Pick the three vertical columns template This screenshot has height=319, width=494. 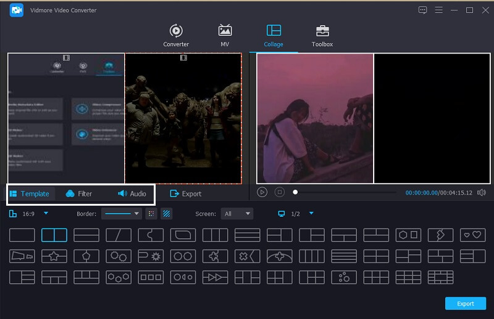point(215,235)
